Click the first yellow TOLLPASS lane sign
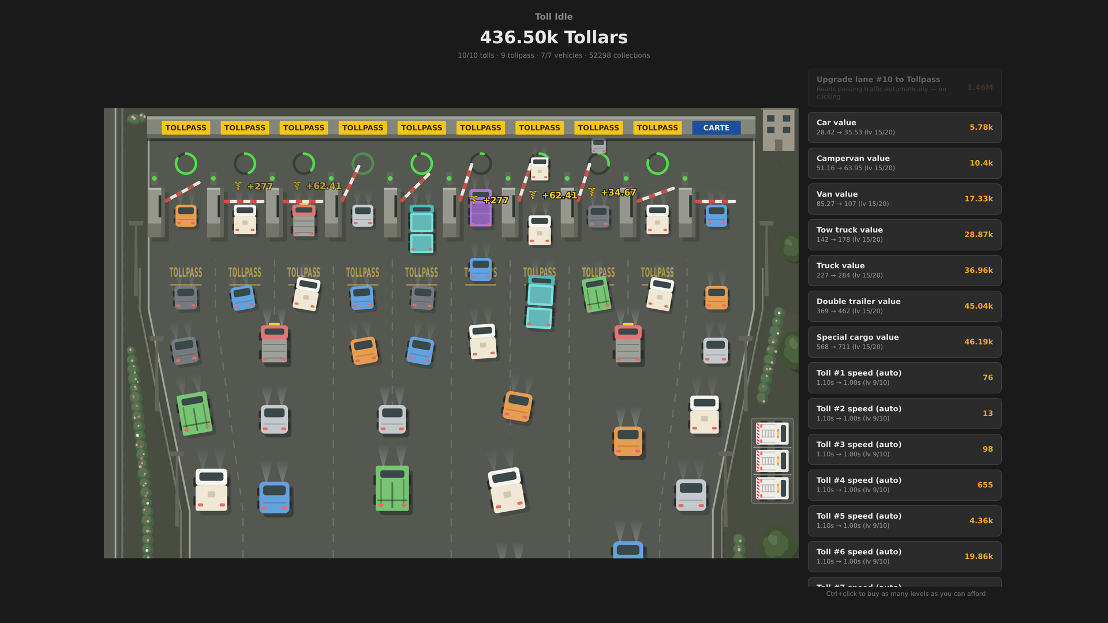1108x623 pixels. point(186,127)
